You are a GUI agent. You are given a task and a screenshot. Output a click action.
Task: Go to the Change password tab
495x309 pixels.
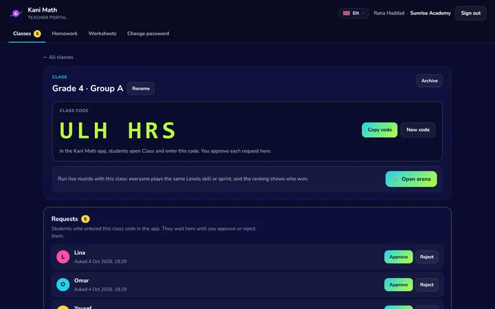(x=148, y=34)
